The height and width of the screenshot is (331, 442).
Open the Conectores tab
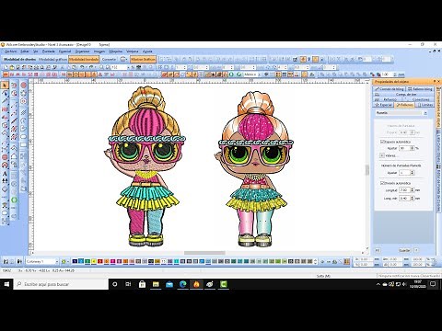point(419,99)
